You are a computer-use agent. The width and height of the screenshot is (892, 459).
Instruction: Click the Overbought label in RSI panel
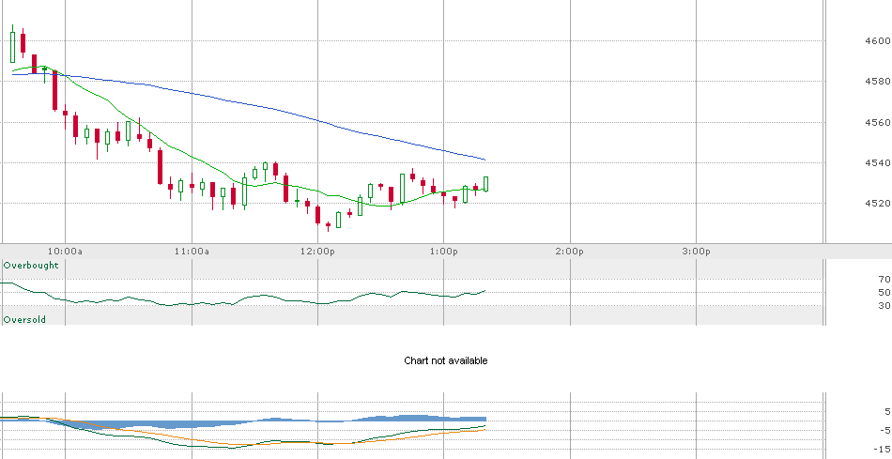31,265
